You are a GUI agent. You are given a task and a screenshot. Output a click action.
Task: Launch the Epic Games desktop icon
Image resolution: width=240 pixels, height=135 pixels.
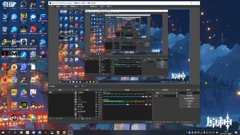click(33, 43)
